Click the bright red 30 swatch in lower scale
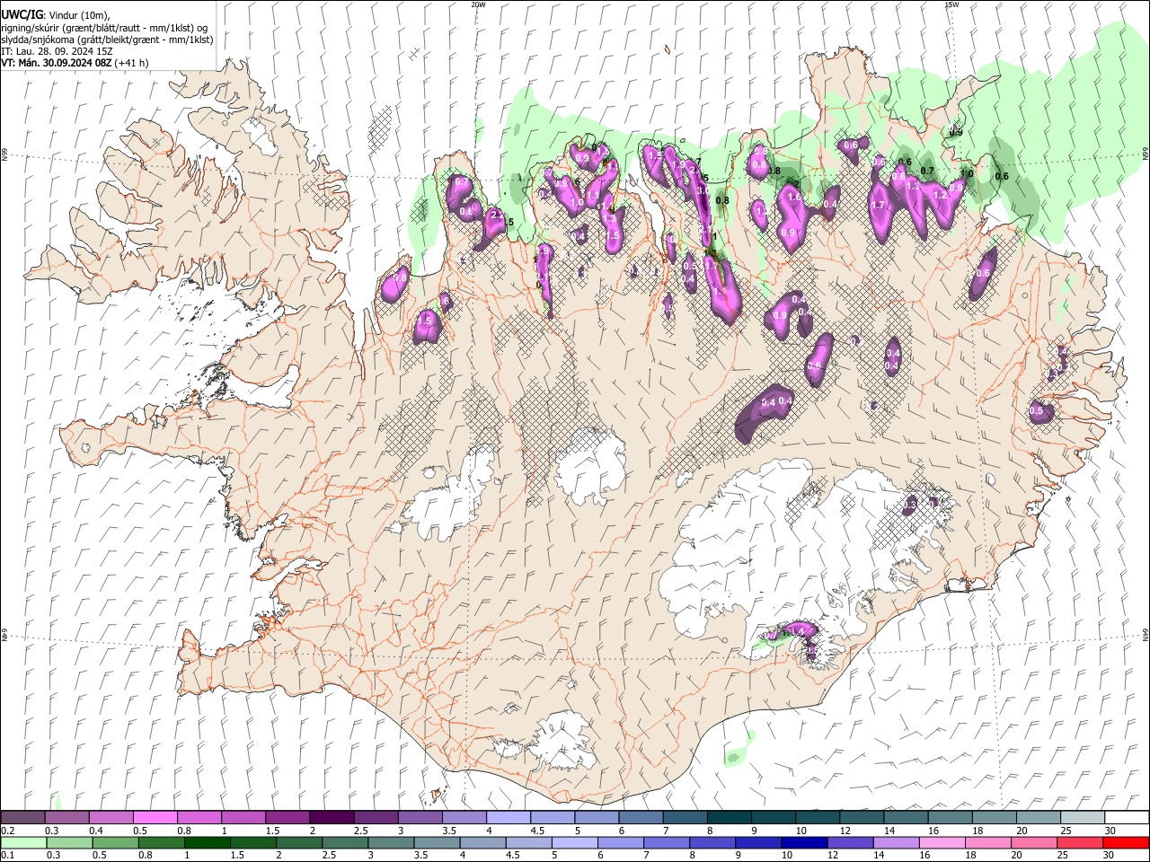Viewport: 1150px width, 862px height. tap(1126, 842)
